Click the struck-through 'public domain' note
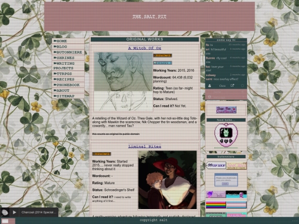The image size is (299, 224). [x=116, y=134]
